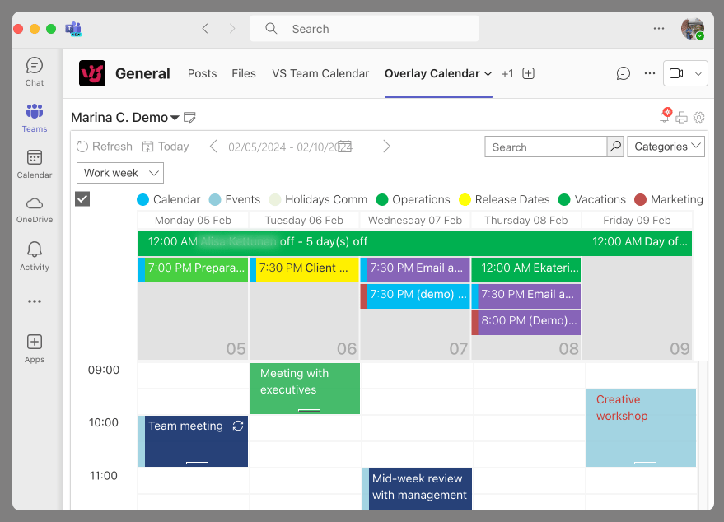Add a new tab with the plus icon
The width and height of the screenshot is (724, 522).
(x=528, y=73)
